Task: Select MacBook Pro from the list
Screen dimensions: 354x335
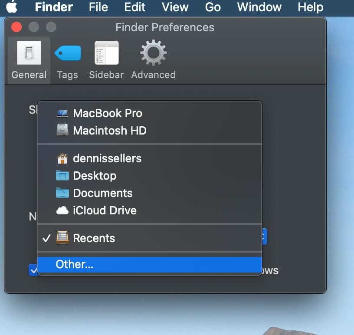Action: pos(107,113)
